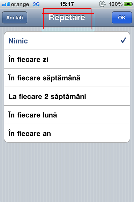Tap the signal strength bars icon
The image size is (134, 202).
click(x=6, y=4)
